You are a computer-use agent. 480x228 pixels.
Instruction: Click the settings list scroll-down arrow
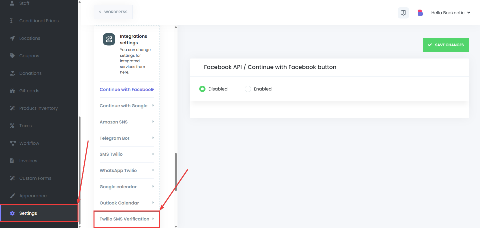[x=176, y=226]
